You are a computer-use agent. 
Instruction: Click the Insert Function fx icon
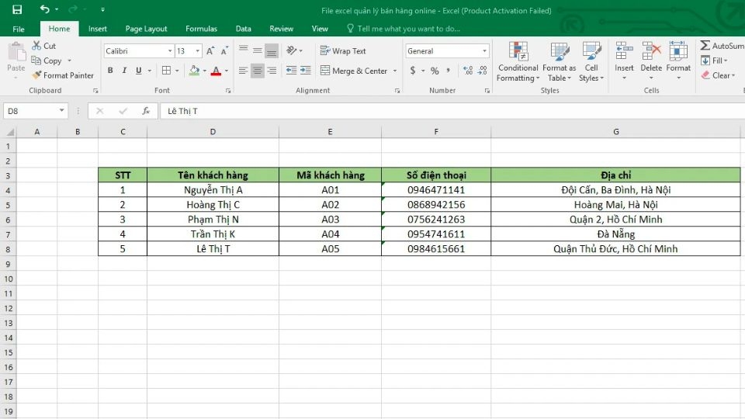pos(146,111)
